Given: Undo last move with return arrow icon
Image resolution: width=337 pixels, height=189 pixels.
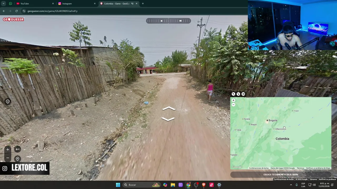Looking at the screenshot, I should click(x=17, y=149).
